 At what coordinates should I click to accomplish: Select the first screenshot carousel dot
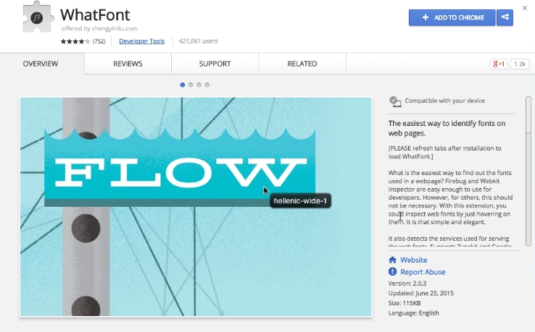click(183, 85)
